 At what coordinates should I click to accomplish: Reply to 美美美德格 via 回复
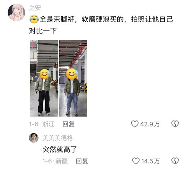[82, 161]
